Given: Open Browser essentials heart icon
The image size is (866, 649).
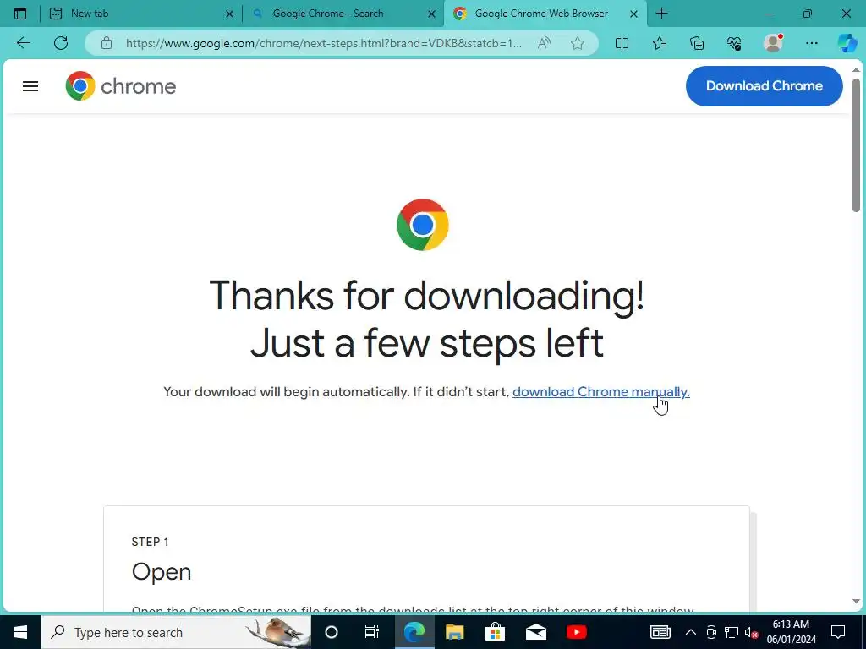Looking at the screenshot, I should 734,43.
